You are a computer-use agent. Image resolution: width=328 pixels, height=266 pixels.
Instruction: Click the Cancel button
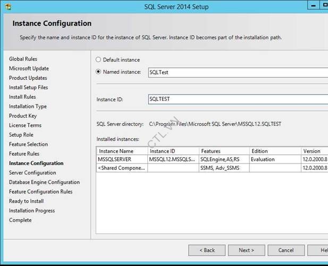coord(286,250)
